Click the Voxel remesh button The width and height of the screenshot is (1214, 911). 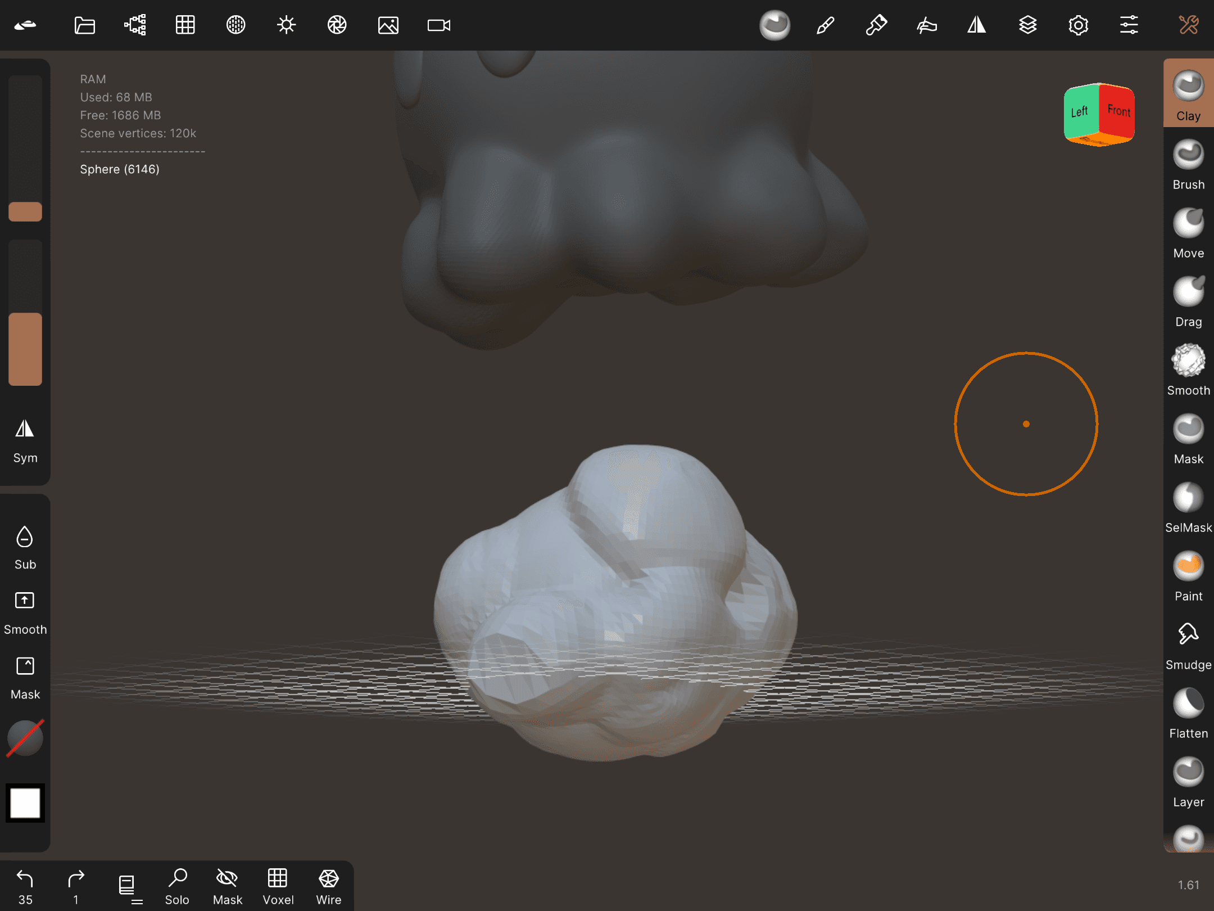coord(278,887)
